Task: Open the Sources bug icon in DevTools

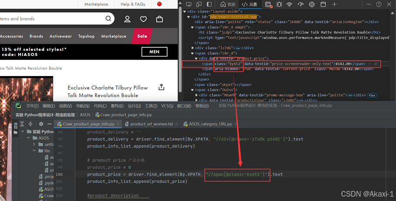Action: coord(279,4)
